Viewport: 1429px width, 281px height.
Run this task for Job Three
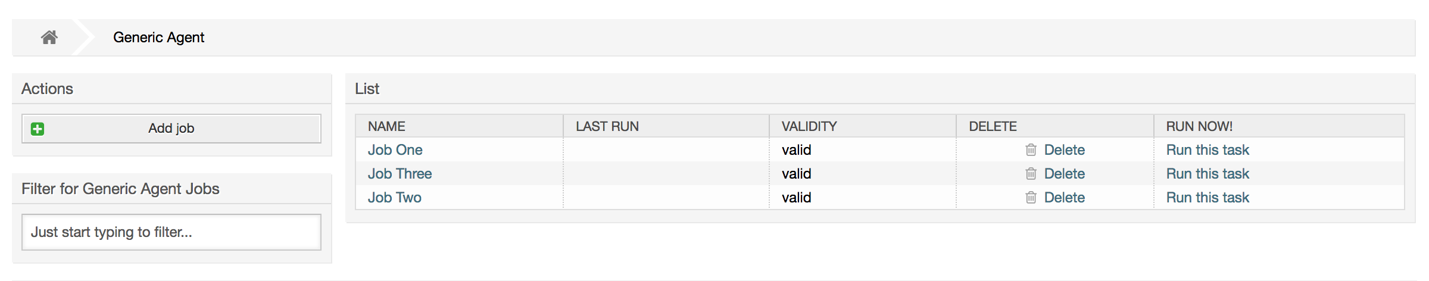(x=1207, y=174)
